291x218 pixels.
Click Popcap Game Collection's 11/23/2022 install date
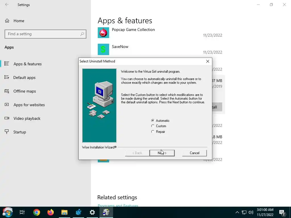pyautogui.click(x=213, y=35)
